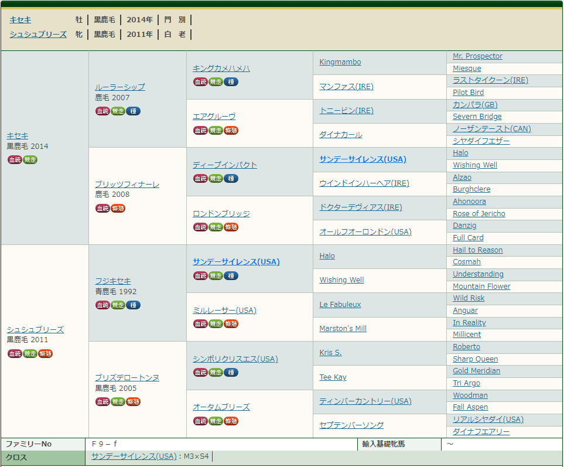Open the ダイナフエアリー link

[x=481, y=432]
